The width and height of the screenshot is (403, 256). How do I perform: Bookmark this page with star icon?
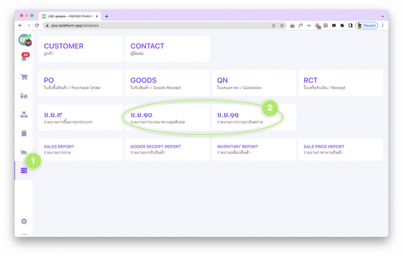click(282, 25)
